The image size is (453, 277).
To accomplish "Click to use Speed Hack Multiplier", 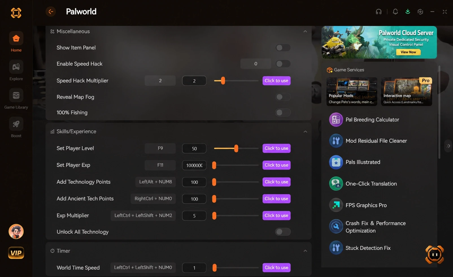I will tap(276, 81).
